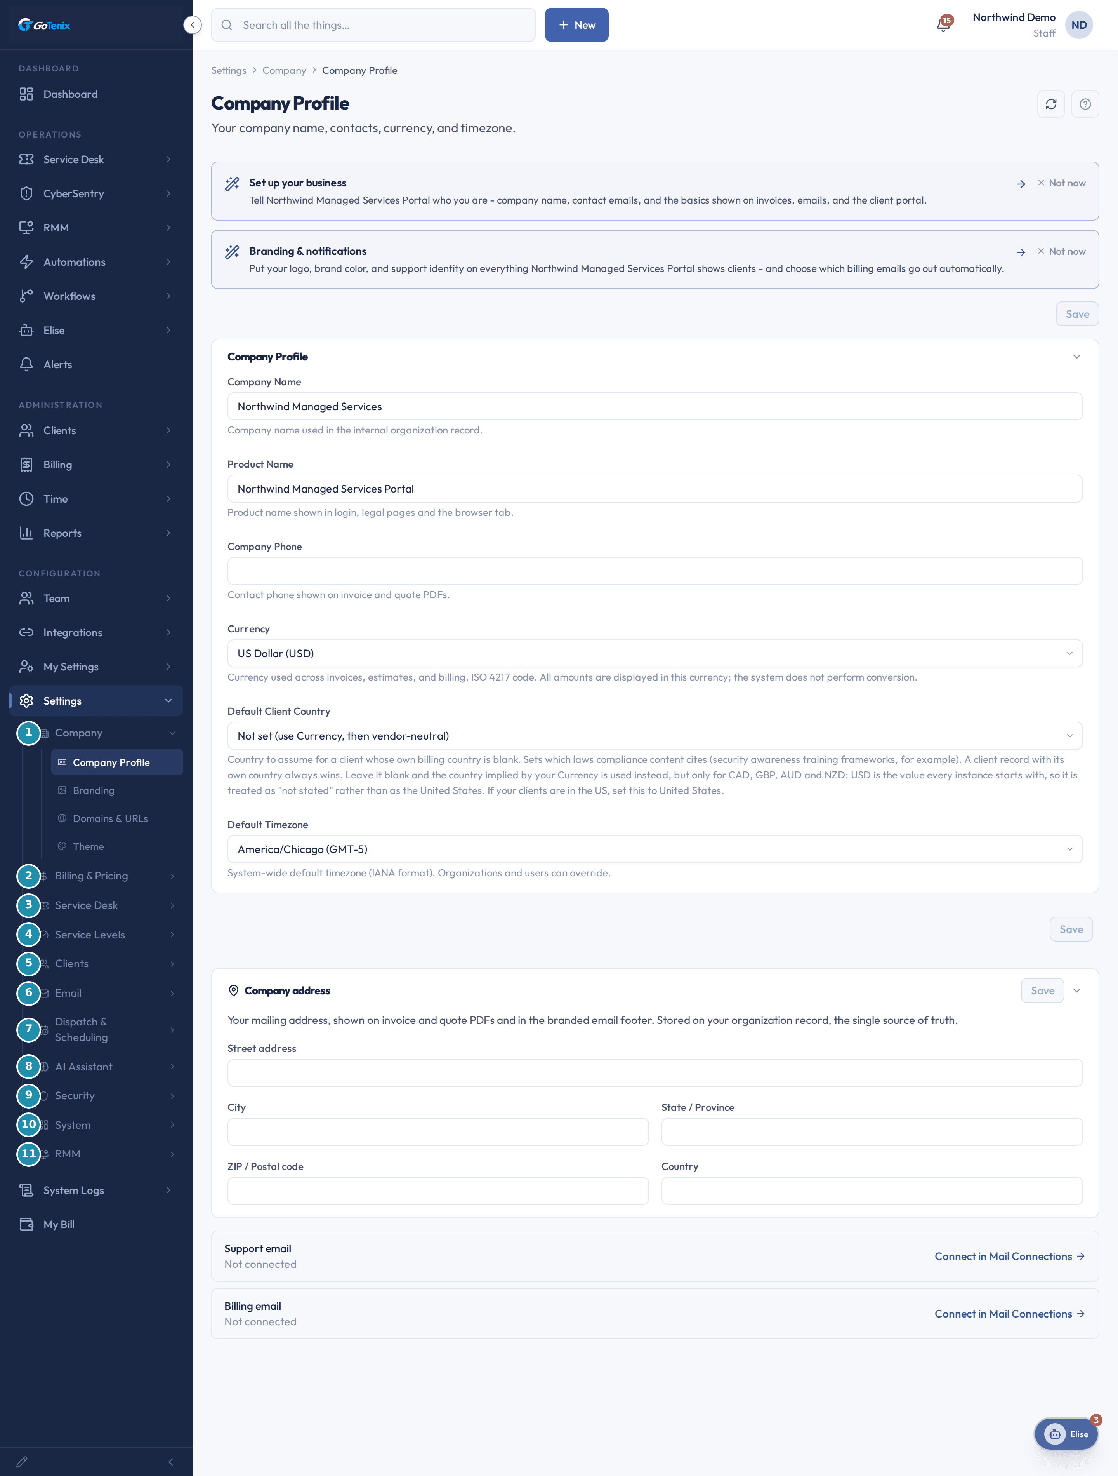
Task: Expand the System settings group
Action: click(x=109, y=1125)
